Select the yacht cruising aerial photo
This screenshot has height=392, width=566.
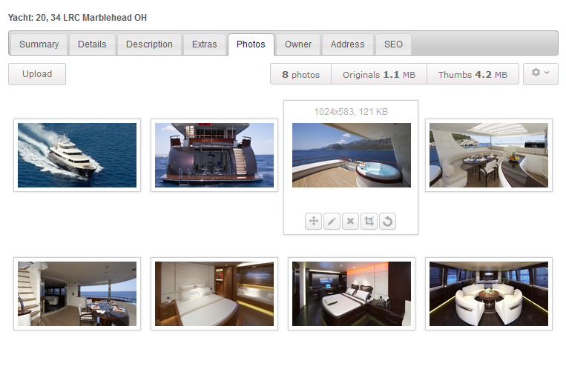pos(77,155)
